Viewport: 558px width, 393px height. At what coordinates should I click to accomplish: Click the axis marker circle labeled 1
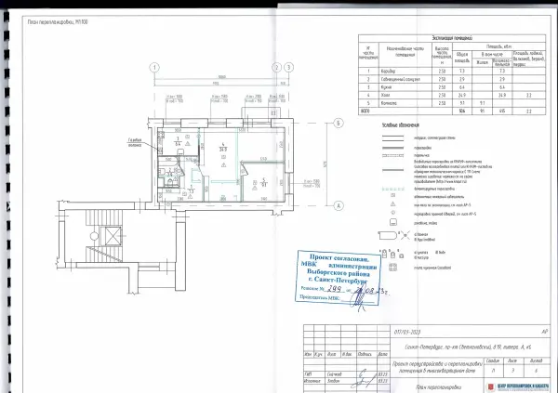pyautogui.click(x=154, y=68)
